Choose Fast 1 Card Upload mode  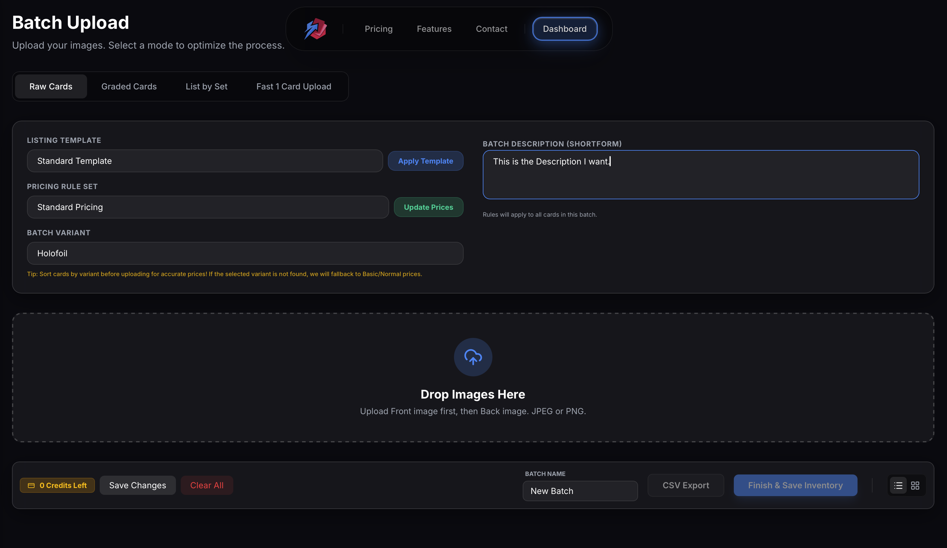tap(293, 87)
